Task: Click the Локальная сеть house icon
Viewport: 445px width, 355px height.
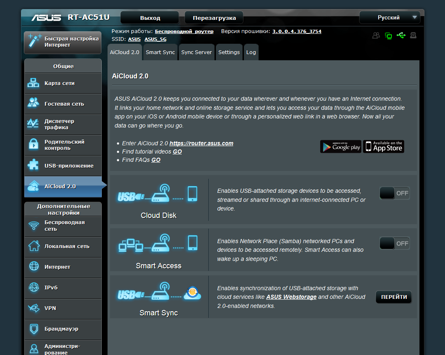Action: [x=34, y=246]
